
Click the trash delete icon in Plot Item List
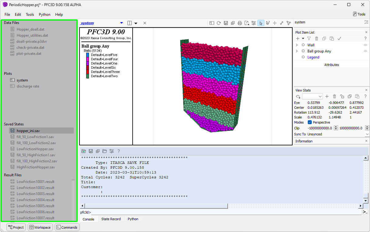[x=317, y=38]
